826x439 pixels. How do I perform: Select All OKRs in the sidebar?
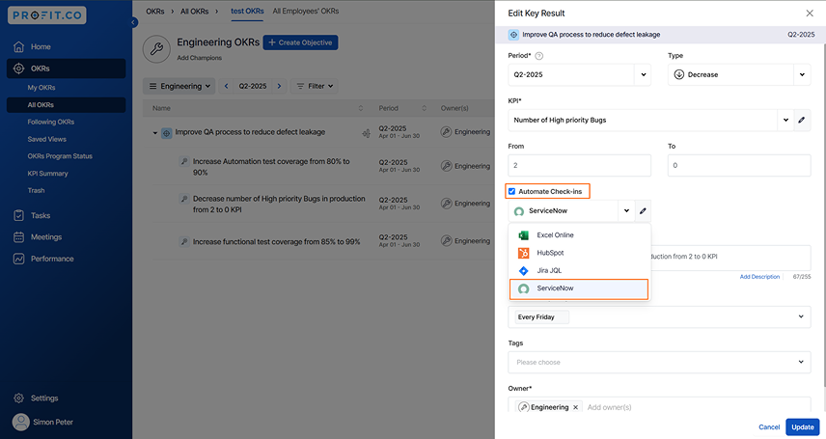tap(66, 105)
